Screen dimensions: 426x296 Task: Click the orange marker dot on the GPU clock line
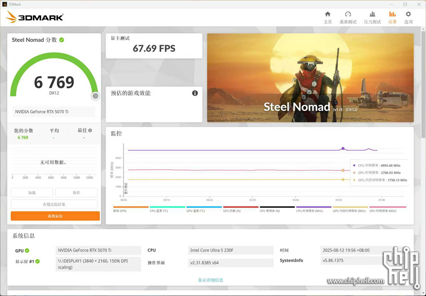(x=343, y=171)
